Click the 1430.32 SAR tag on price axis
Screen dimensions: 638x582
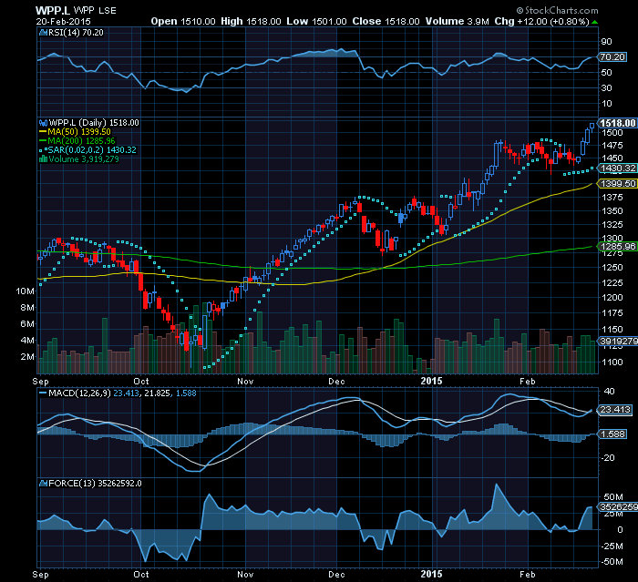point(618,168)
